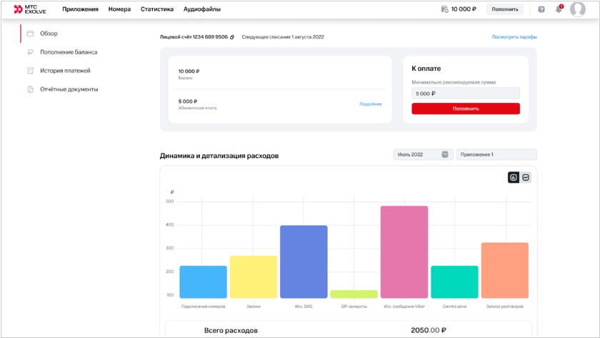
Task: Click the calendar icon in Июль 2022 field
Action: coord(445,154)
